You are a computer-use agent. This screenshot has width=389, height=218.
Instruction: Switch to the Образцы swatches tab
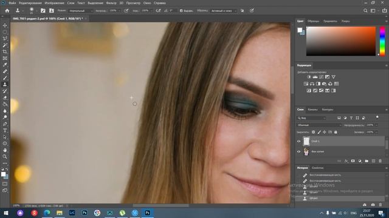pyautogui.click(x=314, y=21)
